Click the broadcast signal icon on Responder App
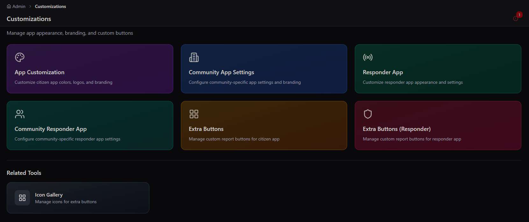The height and width of the screenshot is (222, 529). [x=368, y=57]
